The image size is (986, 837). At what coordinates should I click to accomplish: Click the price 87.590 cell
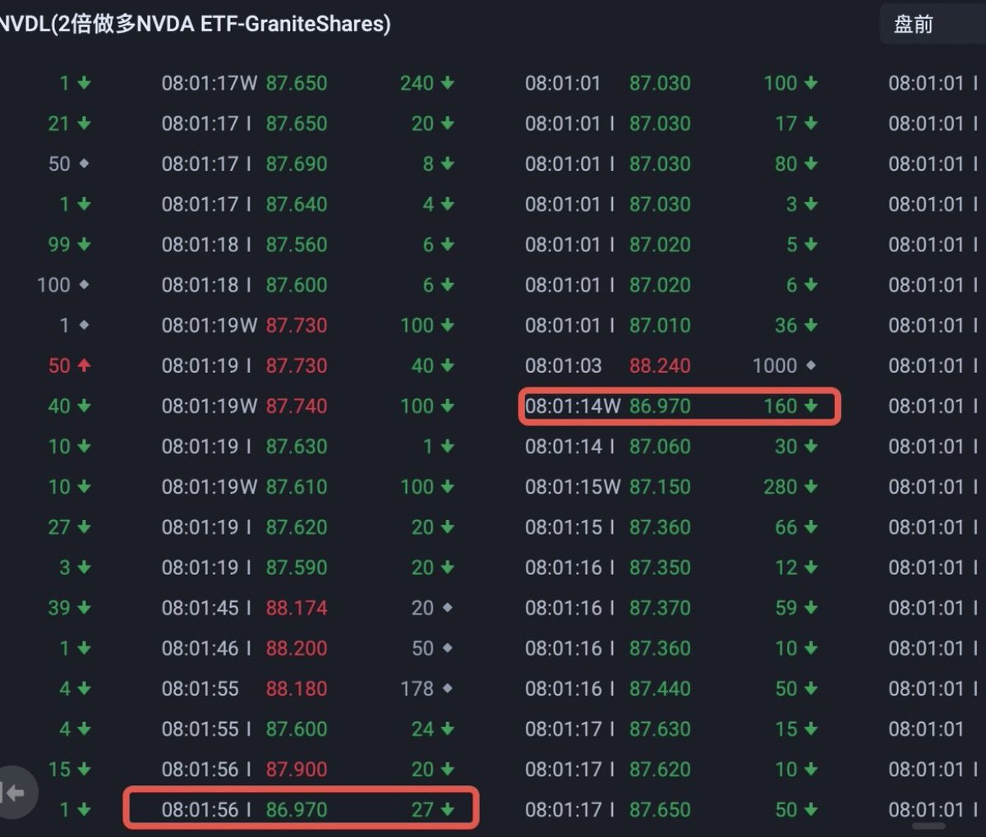(x=297, y=568)
